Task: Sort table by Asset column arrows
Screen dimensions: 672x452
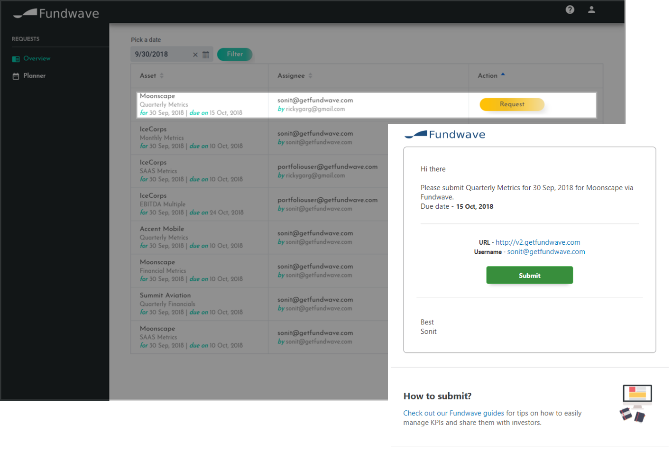Action: coord(162,76)
